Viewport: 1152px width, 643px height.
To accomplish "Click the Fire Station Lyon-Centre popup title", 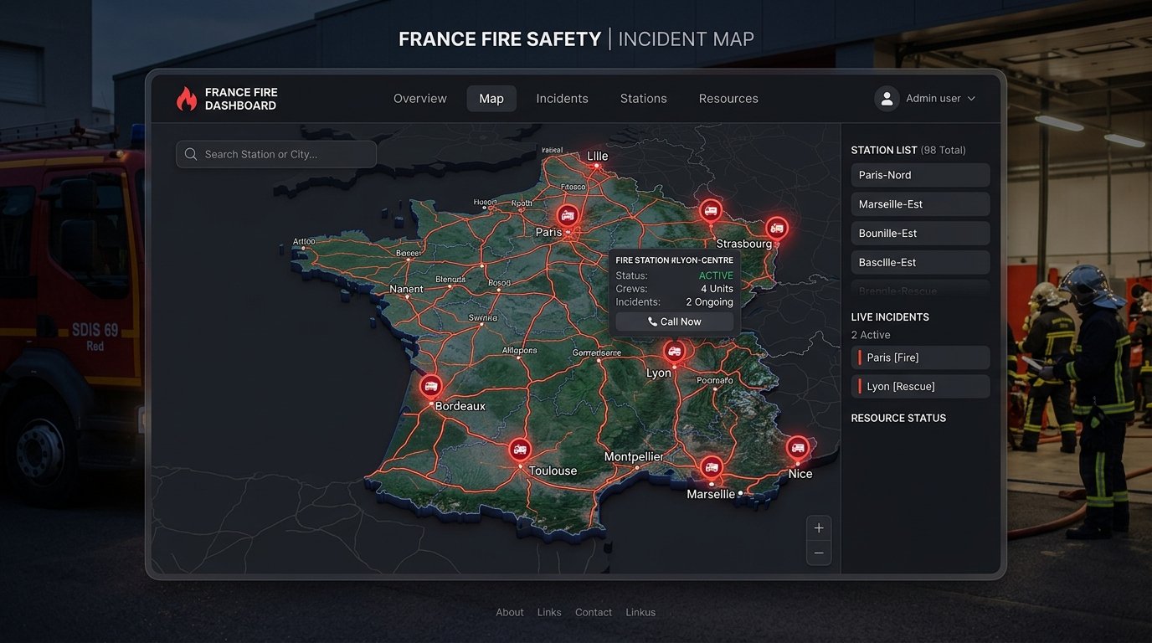I will click(674, 260).
